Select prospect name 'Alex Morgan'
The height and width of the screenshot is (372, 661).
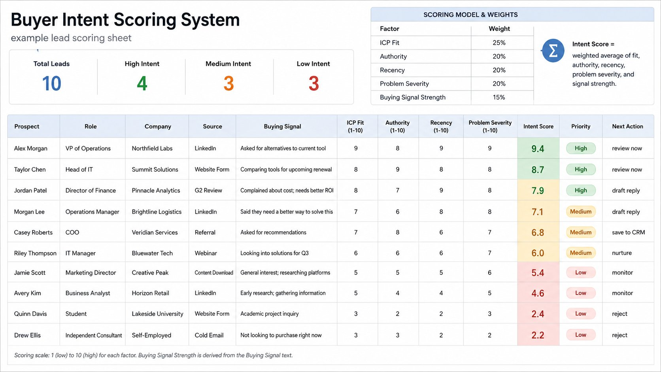(30, 148)
